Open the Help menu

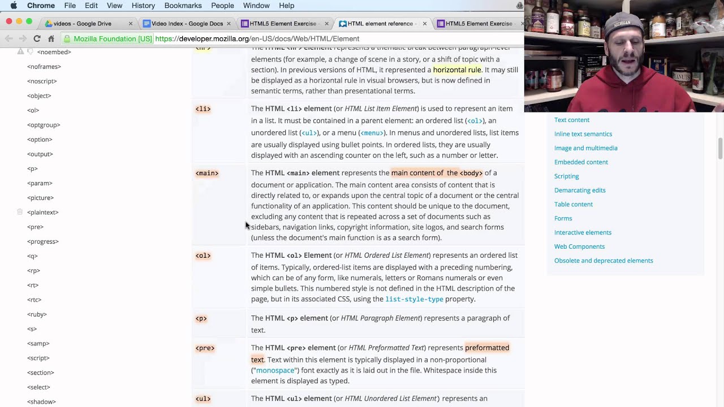287,6
